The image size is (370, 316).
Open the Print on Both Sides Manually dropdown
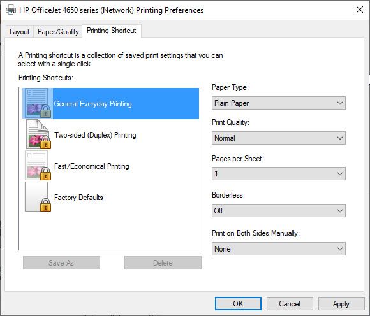coord(279,249)
